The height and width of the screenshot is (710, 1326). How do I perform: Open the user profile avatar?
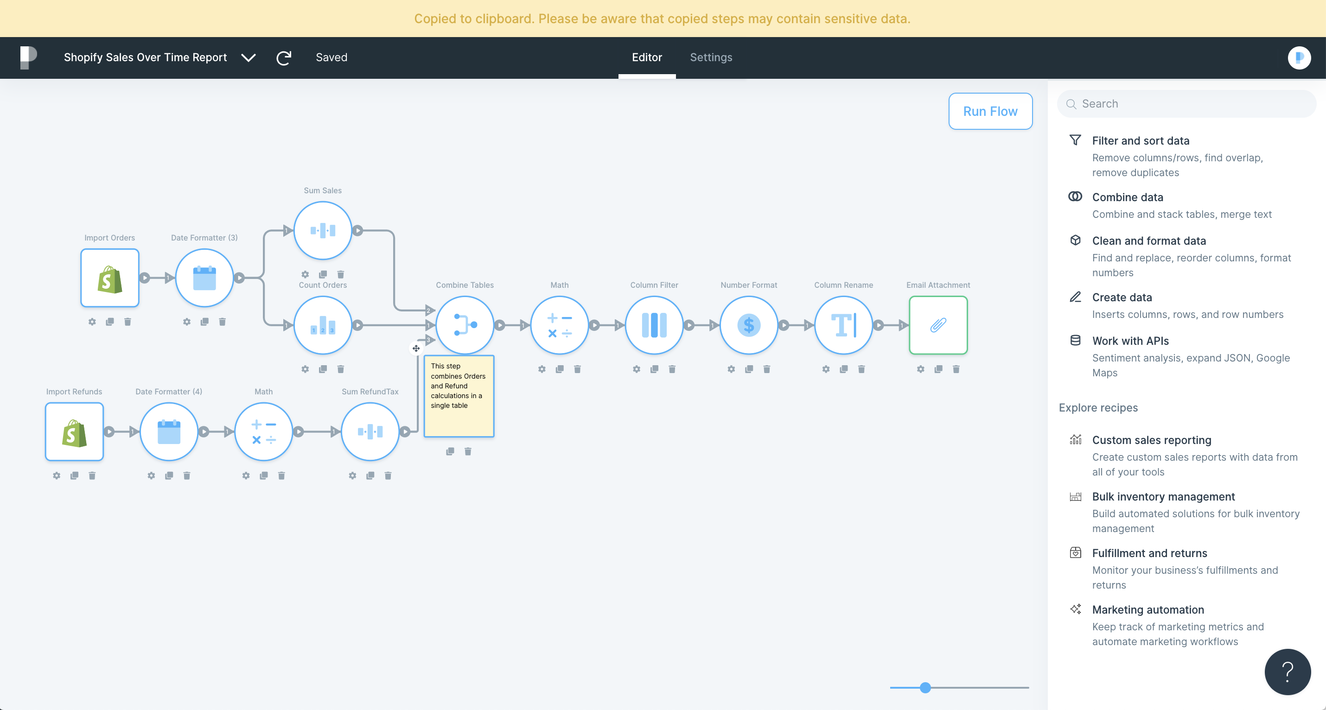pos(1299,57)
